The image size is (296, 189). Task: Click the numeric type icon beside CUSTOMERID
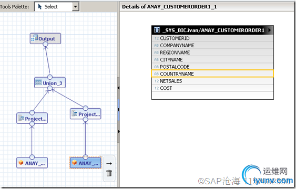coord(157,38)
